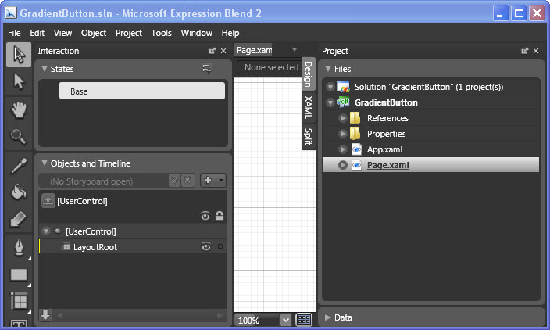Viewport: 550px width, 330px height.
Task: Open the Tools menu
Action: pos(162,33)
